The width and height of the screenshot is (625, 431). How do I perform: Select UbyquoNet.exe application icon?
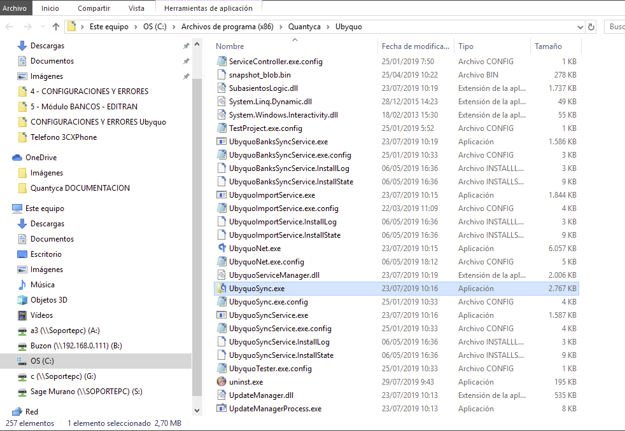click(x=222, y=248)
